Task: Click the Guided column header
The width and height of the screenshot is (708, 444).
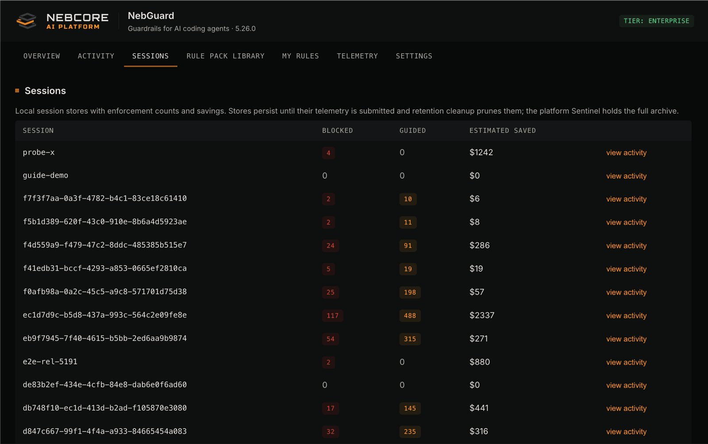Action: pos(412,130)
